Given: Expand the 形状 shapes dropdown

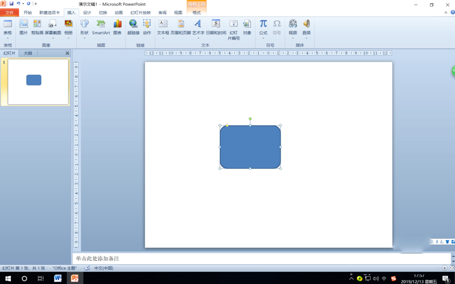Looking at the screenshot, I should [84, 38].
